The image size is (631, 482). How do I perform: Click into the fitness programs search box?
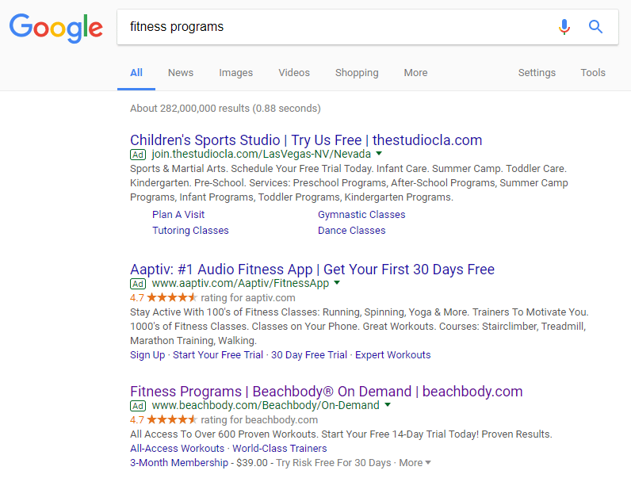(x=333, y=27)
